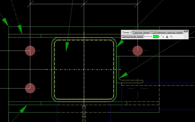Image resolution: width=195 pixels, height=122 pixels.
Task: Select the upper-left red circle hole
Action: click(x=30, y=51)
